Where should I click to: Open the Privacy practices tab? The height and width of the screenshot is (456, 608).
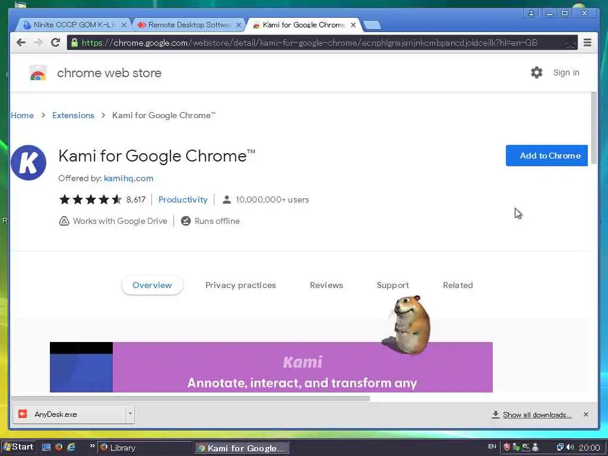tap(240, 285)
